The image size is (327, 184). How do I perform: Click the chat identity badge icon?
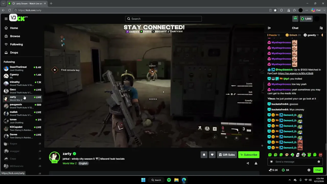click(x=272, y=162)
